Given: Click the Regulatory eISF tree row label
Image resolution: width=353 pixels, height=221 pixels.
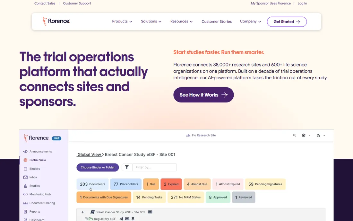Looking at the screenshot, I should pyautogui.click(x=105, y=219).
